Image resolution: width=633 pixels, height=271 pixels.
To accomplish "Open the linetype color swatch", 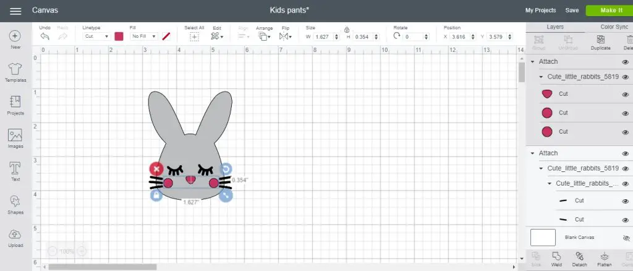I will [x=119, y=37].
